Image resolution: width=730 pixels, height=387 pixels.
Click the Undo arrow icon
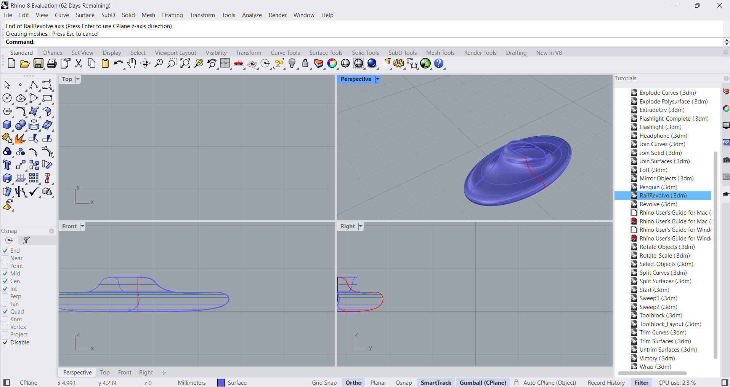coord(118,64)
